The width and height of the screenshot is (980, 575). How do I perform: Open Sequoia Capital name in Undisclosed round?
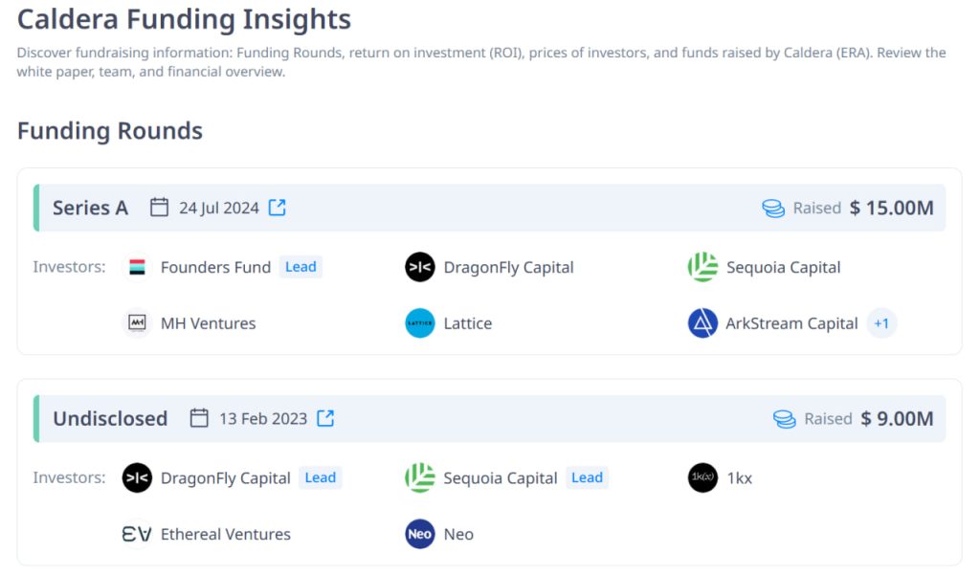[x=500, y=478]
